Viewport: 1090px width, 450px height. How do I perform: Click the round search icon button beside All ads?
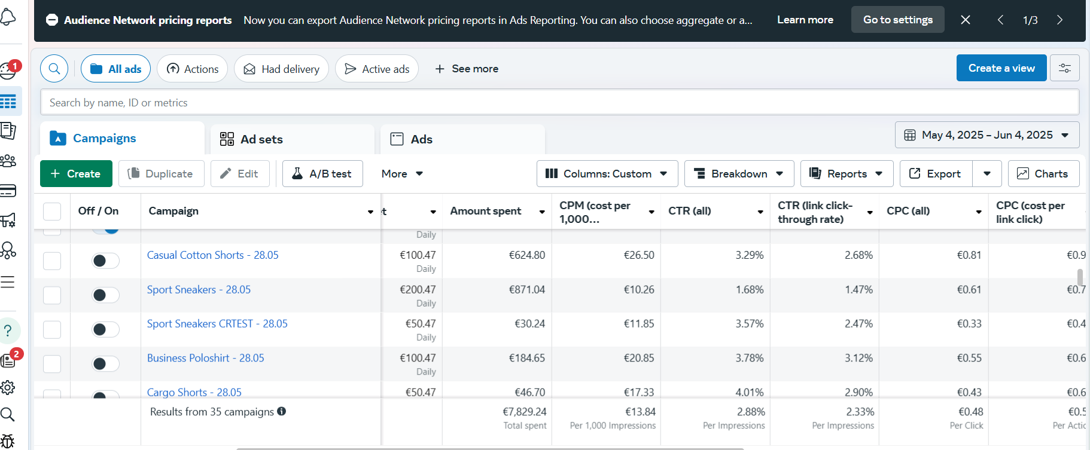[x=54, y=69]
